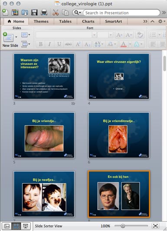Click the Copy icon in toolbar
167x231 pixels.
tap(65, 13)
